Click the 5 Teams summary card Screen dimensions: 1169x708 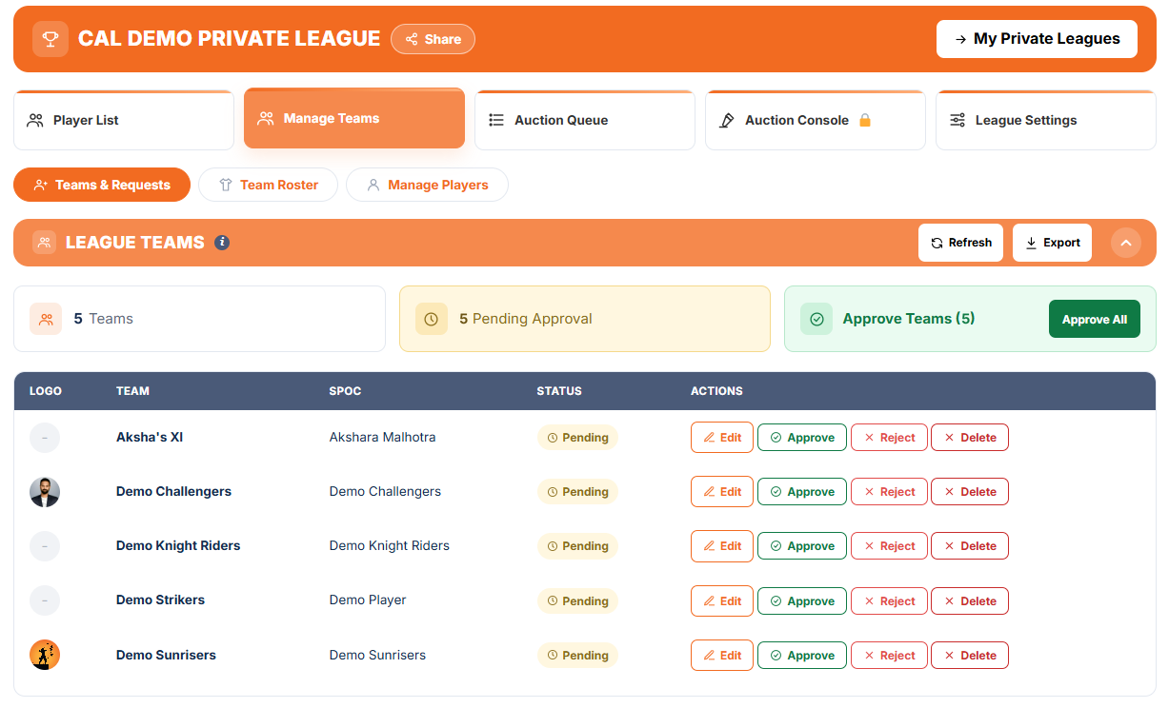(x=199, y=319)
